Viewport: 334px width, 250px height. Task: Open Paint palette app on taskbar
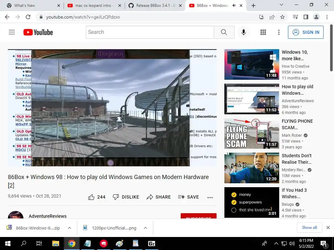[x=119, y=243]
